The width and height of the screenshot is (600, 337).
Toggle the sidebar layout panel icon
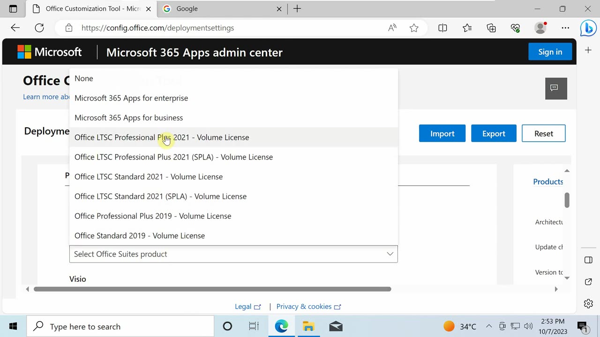[588, 260]
